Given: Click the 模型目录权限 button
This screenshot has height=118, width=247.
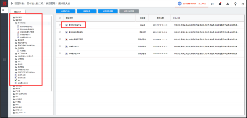Looking at the screenshot, I should point(108,11).
